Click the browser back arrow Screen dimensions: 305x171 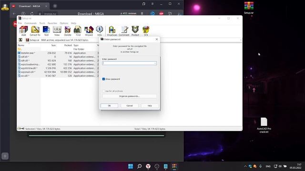point(14,14)
